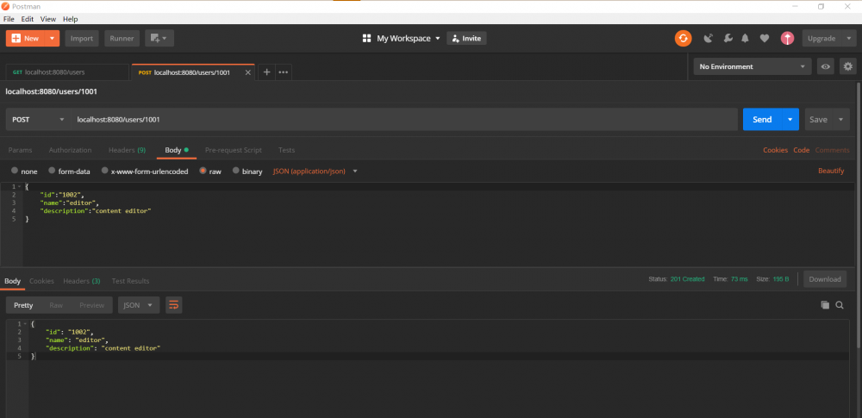Click the sync status orange icon
This screenshot has width=862, height=418.
point(683,39)
